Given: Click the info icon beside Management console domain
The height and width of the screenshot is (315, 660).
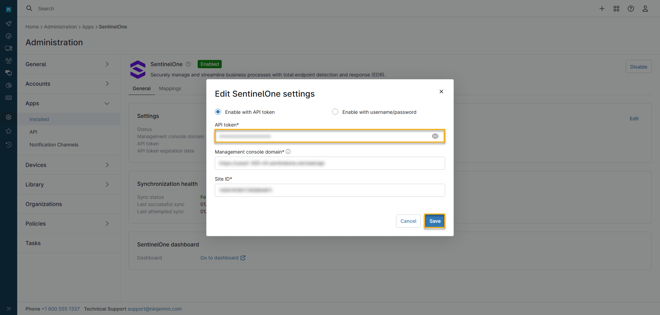Looking at the screenshot, I should coord(288,152).
